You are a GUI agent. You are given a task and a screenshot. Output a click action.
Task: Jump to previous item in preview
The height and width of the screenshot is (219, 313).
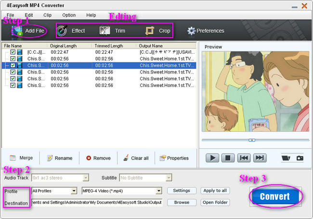[x=244, y=158]
